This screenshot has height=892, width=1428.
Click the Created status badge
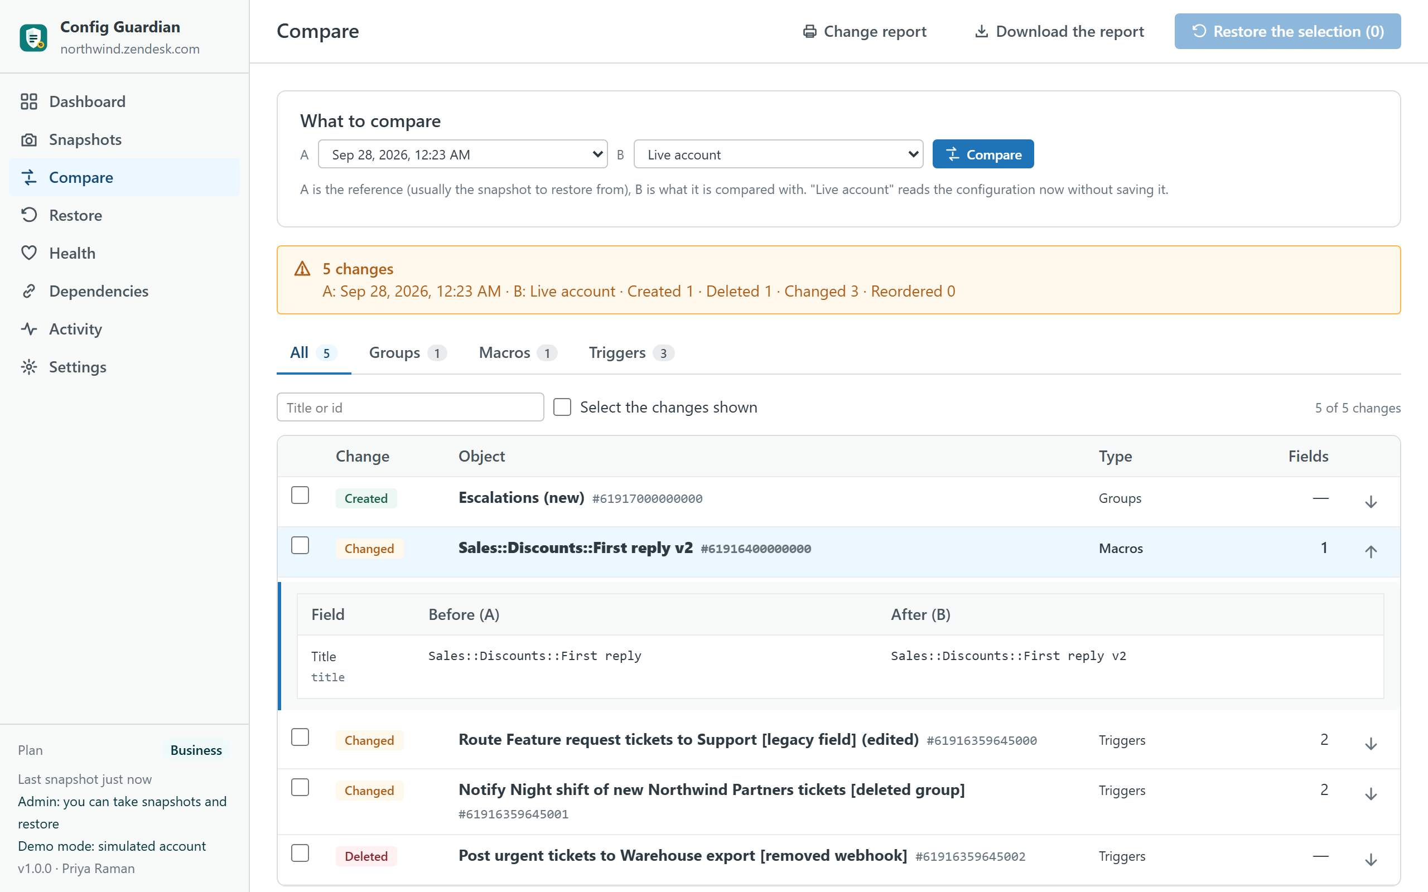(x=366, y=498)
